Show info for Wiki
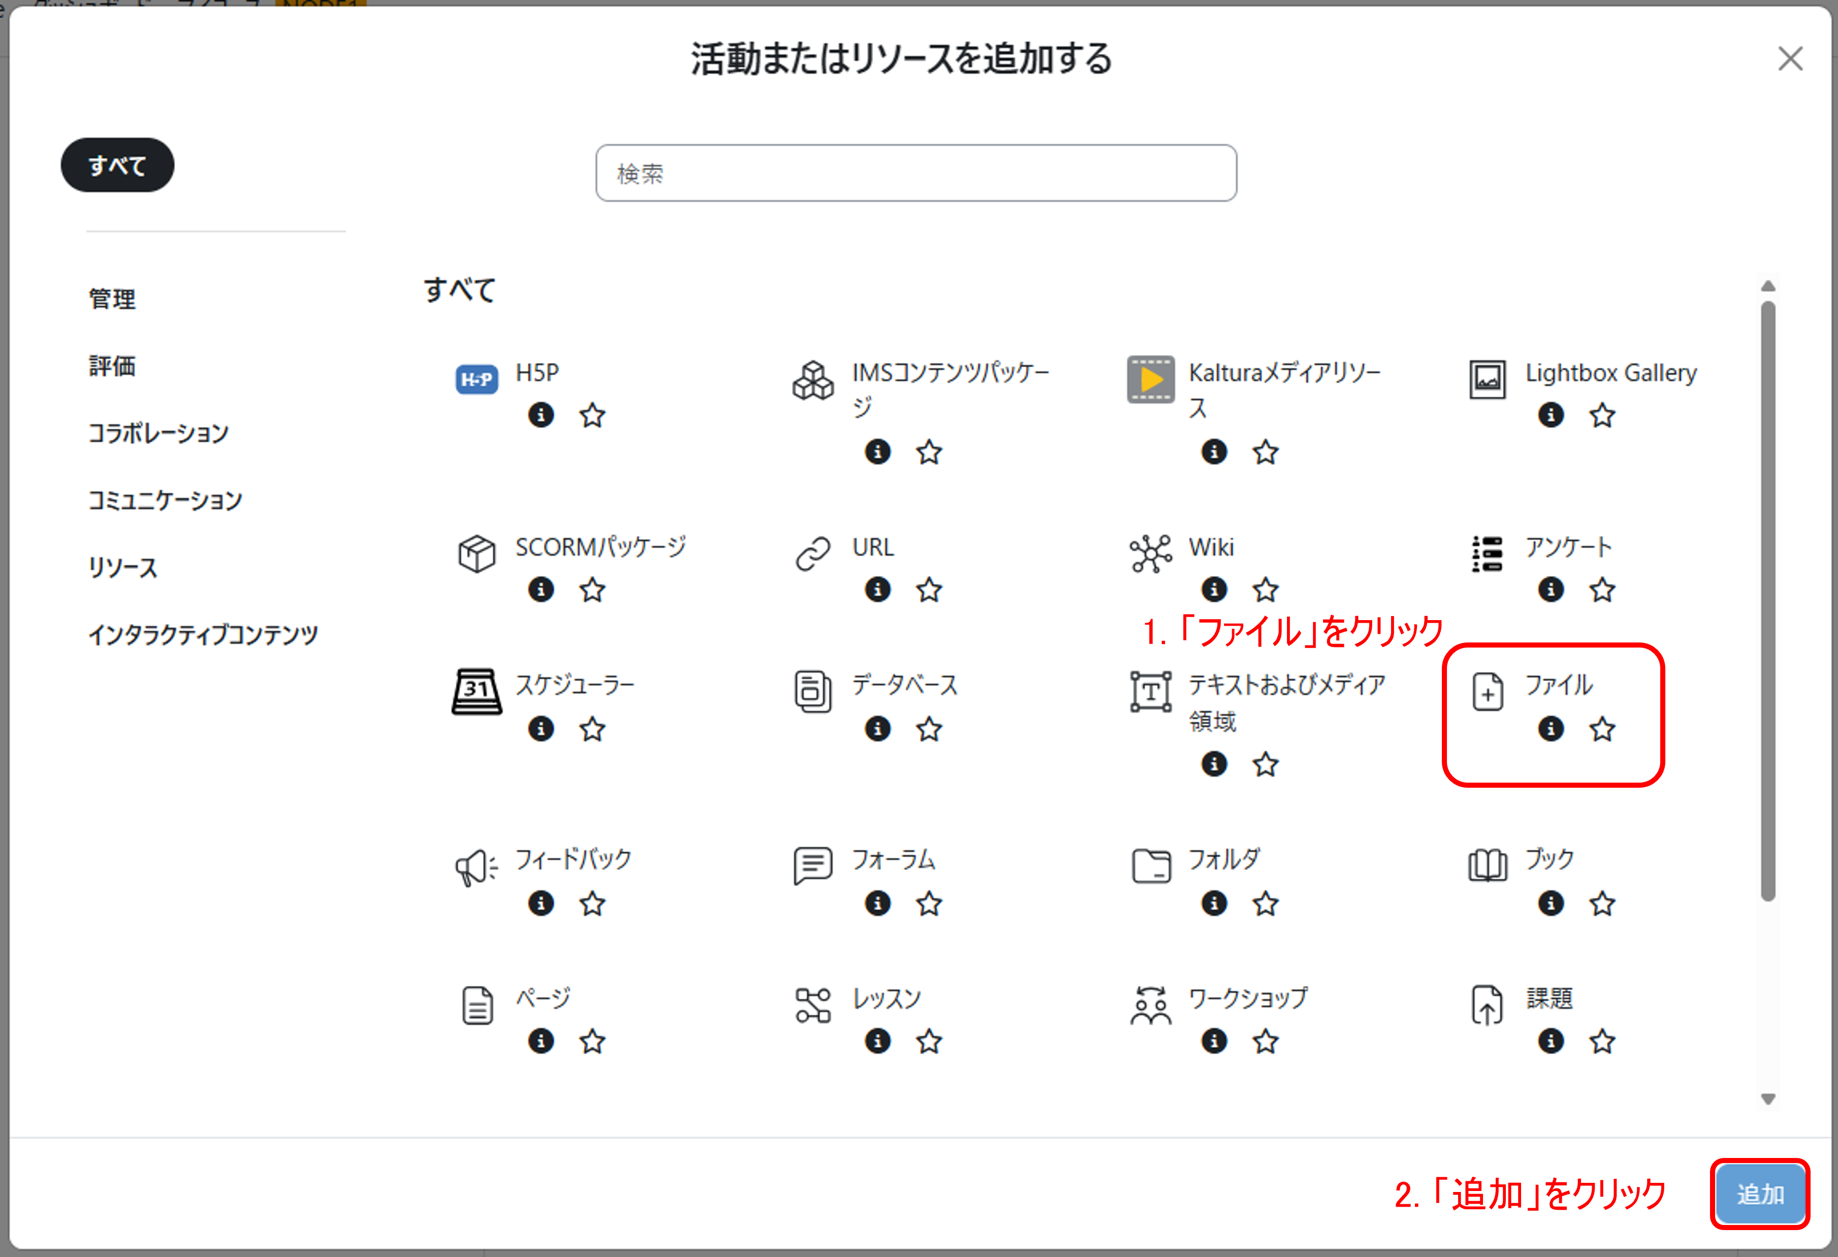 point(1215,589)
